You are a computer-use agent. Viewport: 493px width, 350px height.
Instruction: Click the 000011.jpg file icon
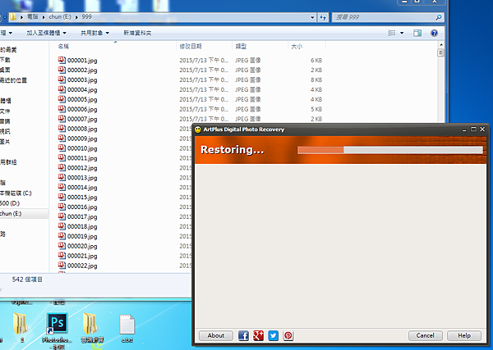click(62, 157)
